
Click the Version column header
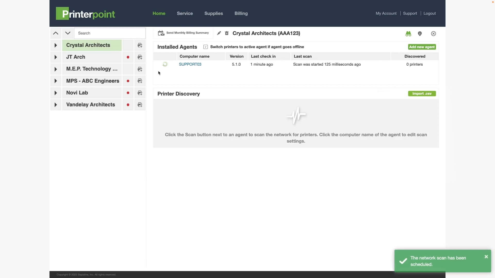[x=236, y=56]
